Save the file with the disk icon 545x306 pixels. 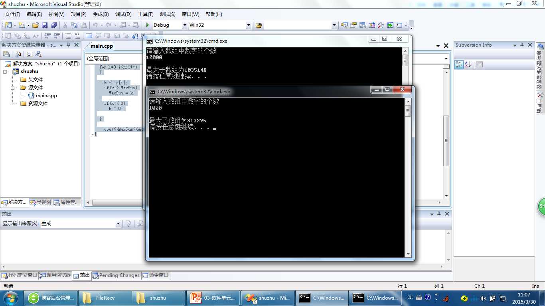pyautogui.click(x=45, y=25)
